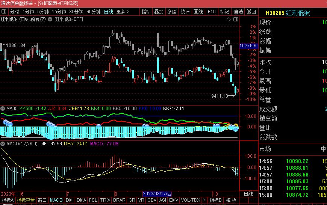Click the -自选 watchlist button
The width and height of the screenshot is (327, 205).
tap(238, 12)
